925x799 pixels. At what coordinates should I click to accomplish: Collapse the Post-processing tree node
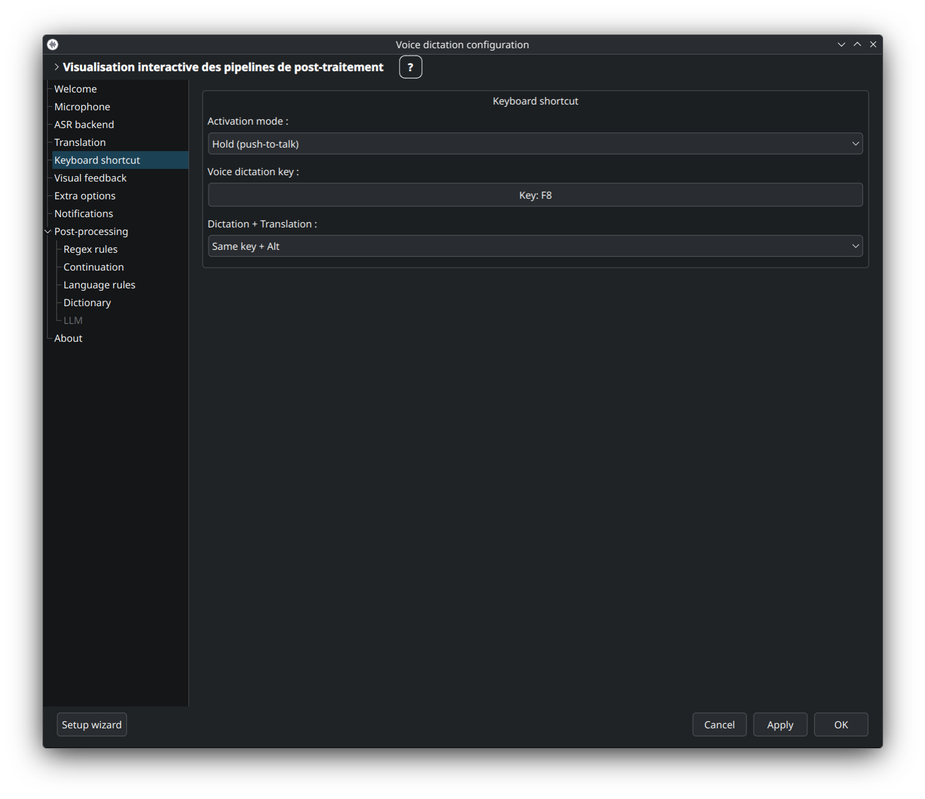click(x=48, y=231)
